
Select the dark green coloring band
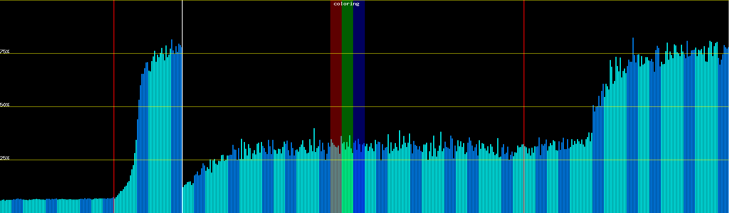coord(347,71)
